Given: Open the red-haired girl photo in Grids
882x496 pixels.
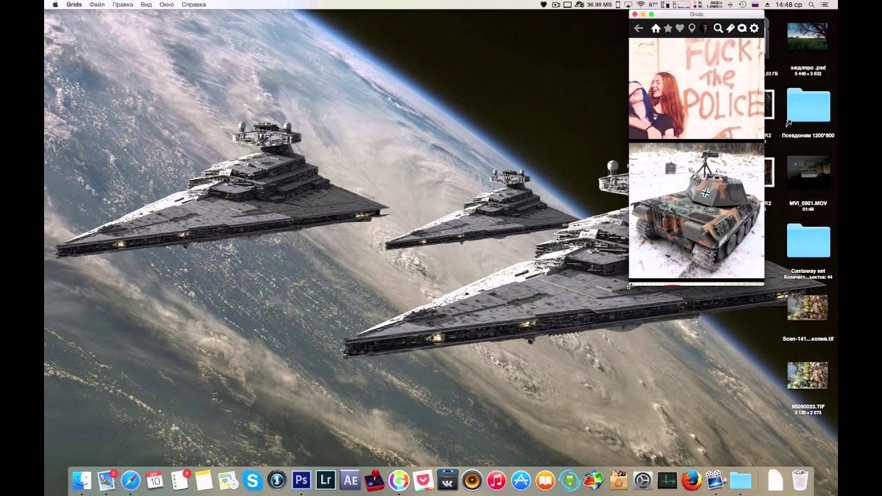Looking at the screenshot, I should coord(697,88).
